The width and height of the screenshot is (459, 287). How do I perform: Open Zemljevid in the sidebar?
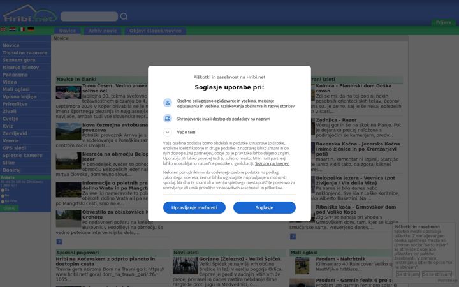(x=15, y=133)
